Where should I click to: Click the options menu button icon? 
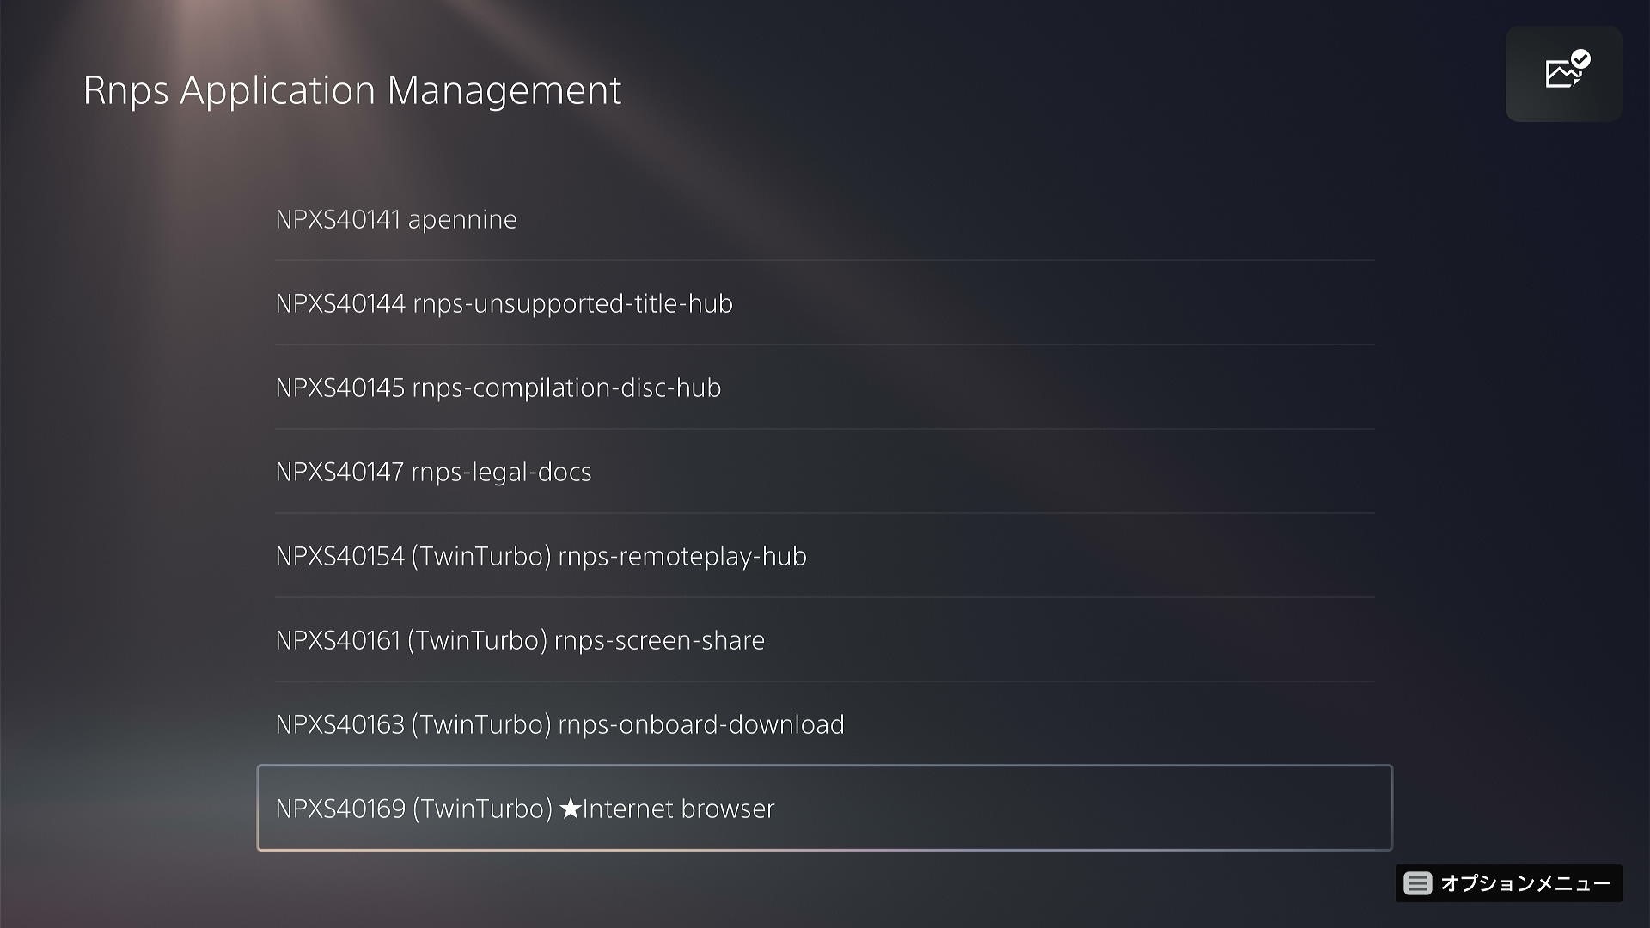pyautogui.click(x=1417, y=883)
